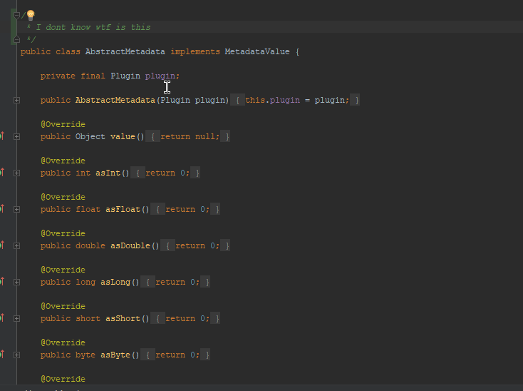The image size is (523, 391).
Task: Click the asLong method name
Action: 115,282
